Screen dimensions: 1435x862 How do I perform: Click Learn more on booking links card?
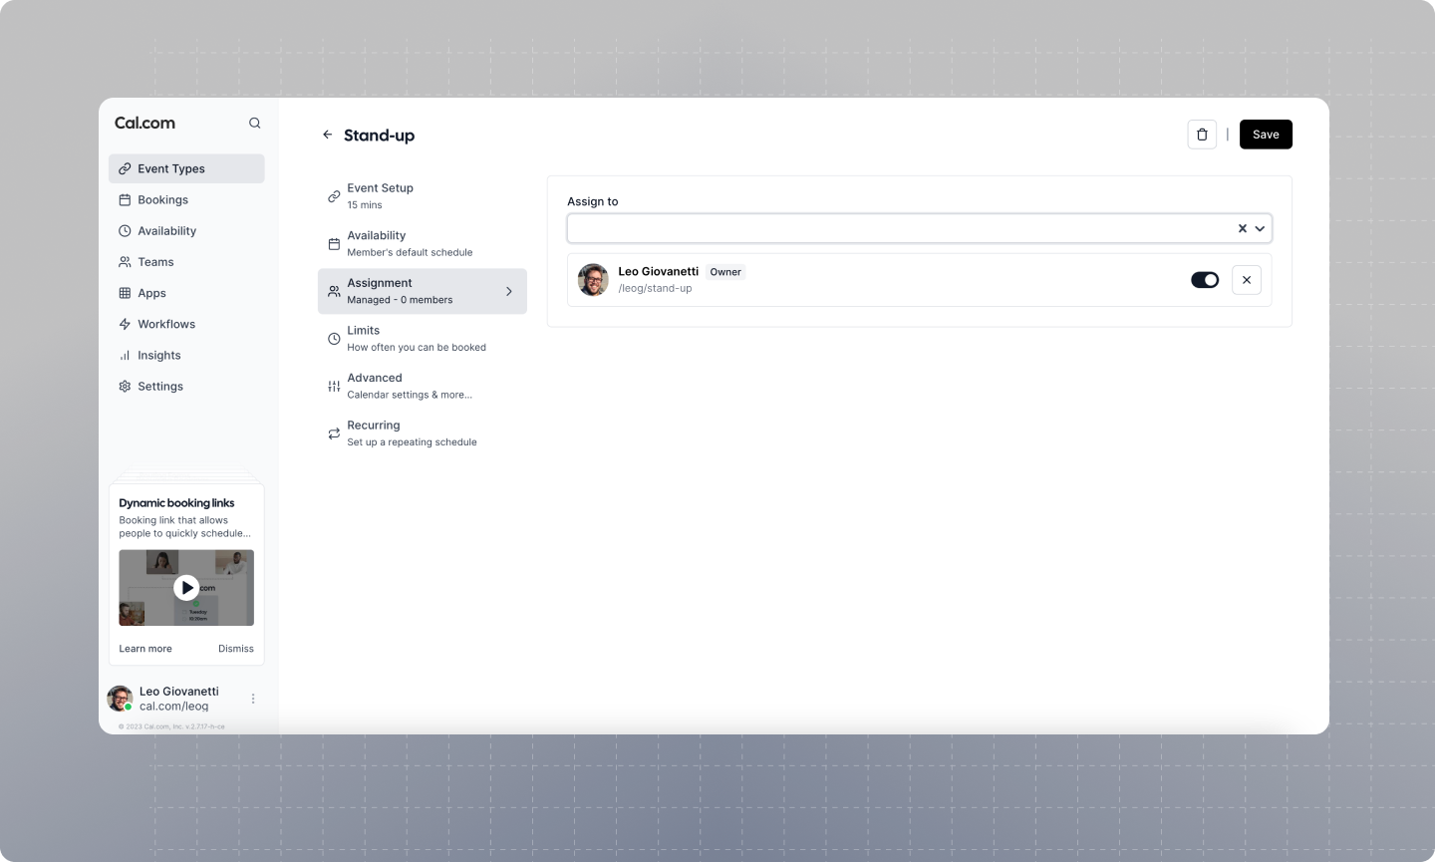pyautogui.click(x=145, y=649)
